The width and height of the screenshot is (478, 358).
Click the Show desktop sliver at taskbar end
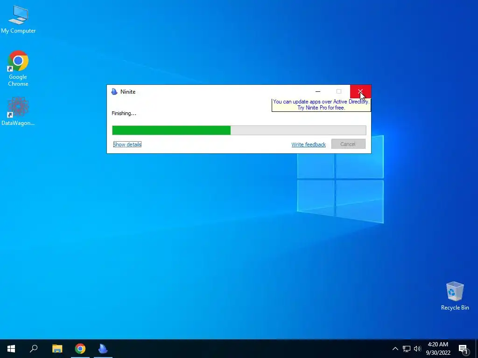coord(477,349)
